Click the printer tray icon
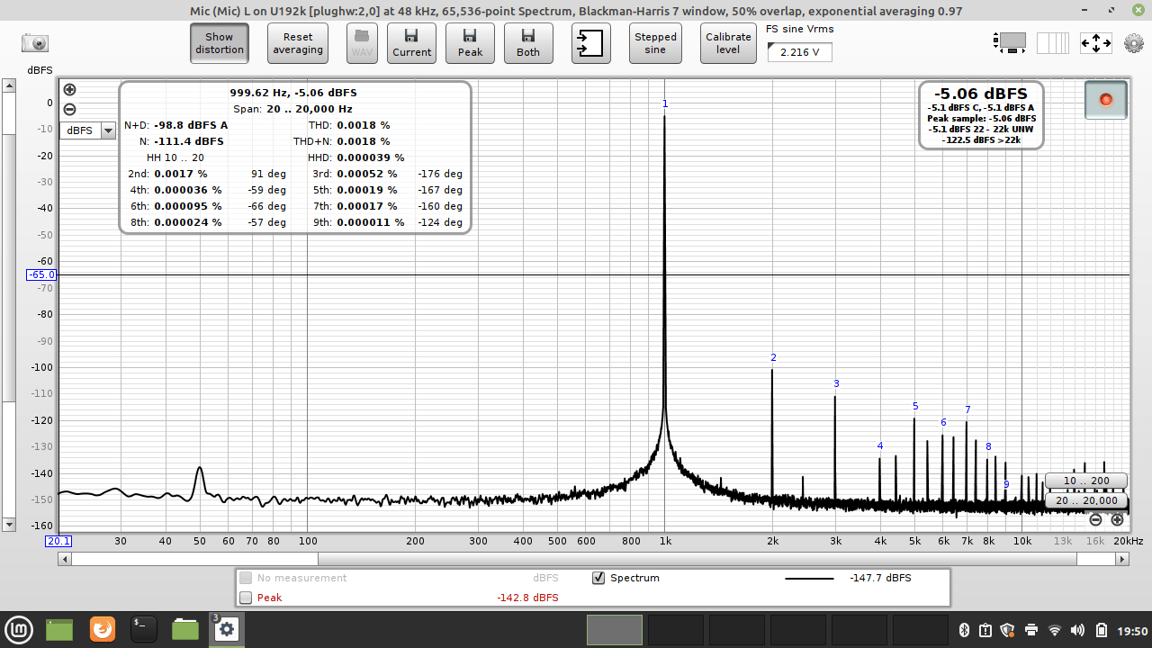Viewport: 1152px width, 648px height. tap(1031, 630)
